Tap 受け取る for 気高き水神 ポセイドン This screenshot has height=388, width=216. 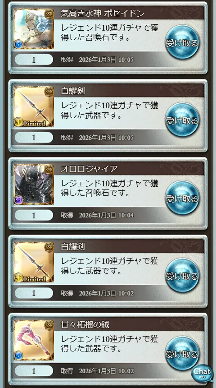182,42
